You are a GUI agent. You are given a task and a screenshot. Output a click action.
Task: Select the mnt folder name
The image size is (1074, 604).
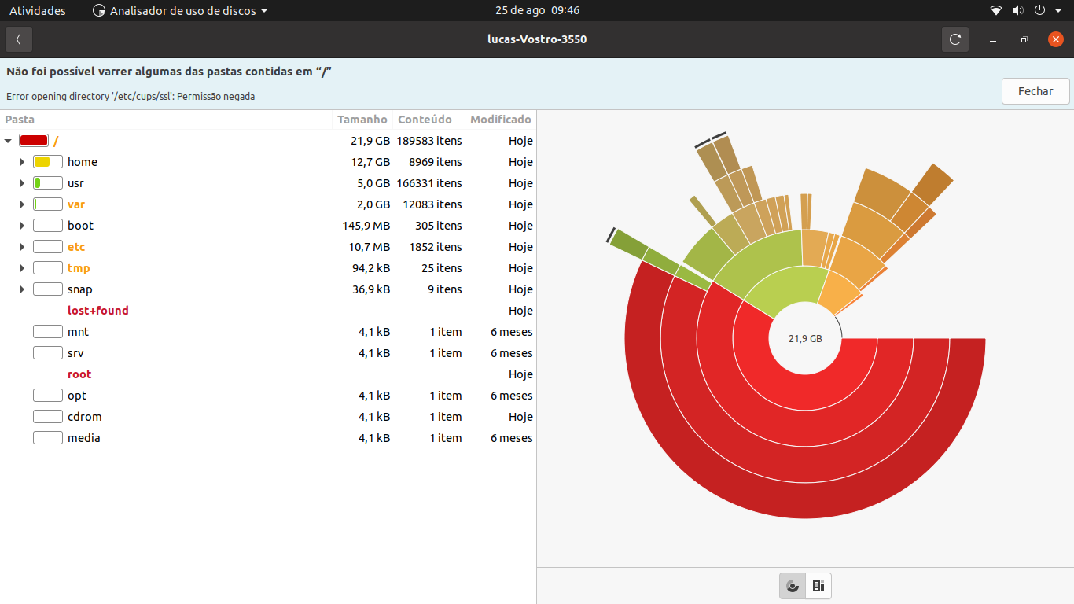coord(78,332)
